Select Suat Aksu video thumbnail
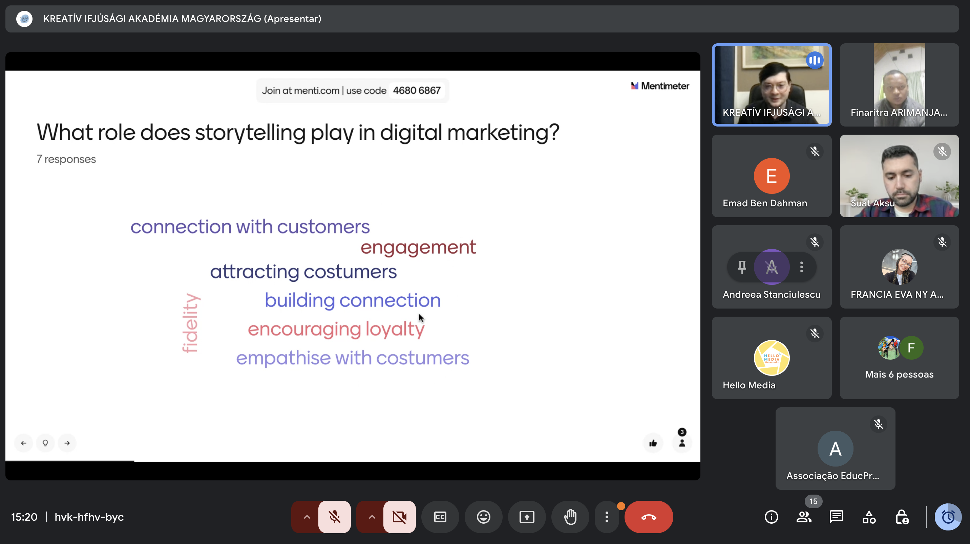The image size is (970, 544). point(899,176)
